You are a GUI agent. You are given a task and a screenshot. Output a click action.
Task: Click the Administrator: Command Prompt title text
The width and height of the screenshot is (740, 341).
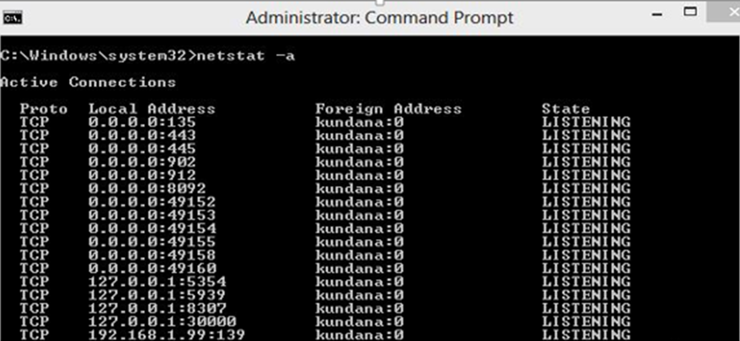coord(379,18)
